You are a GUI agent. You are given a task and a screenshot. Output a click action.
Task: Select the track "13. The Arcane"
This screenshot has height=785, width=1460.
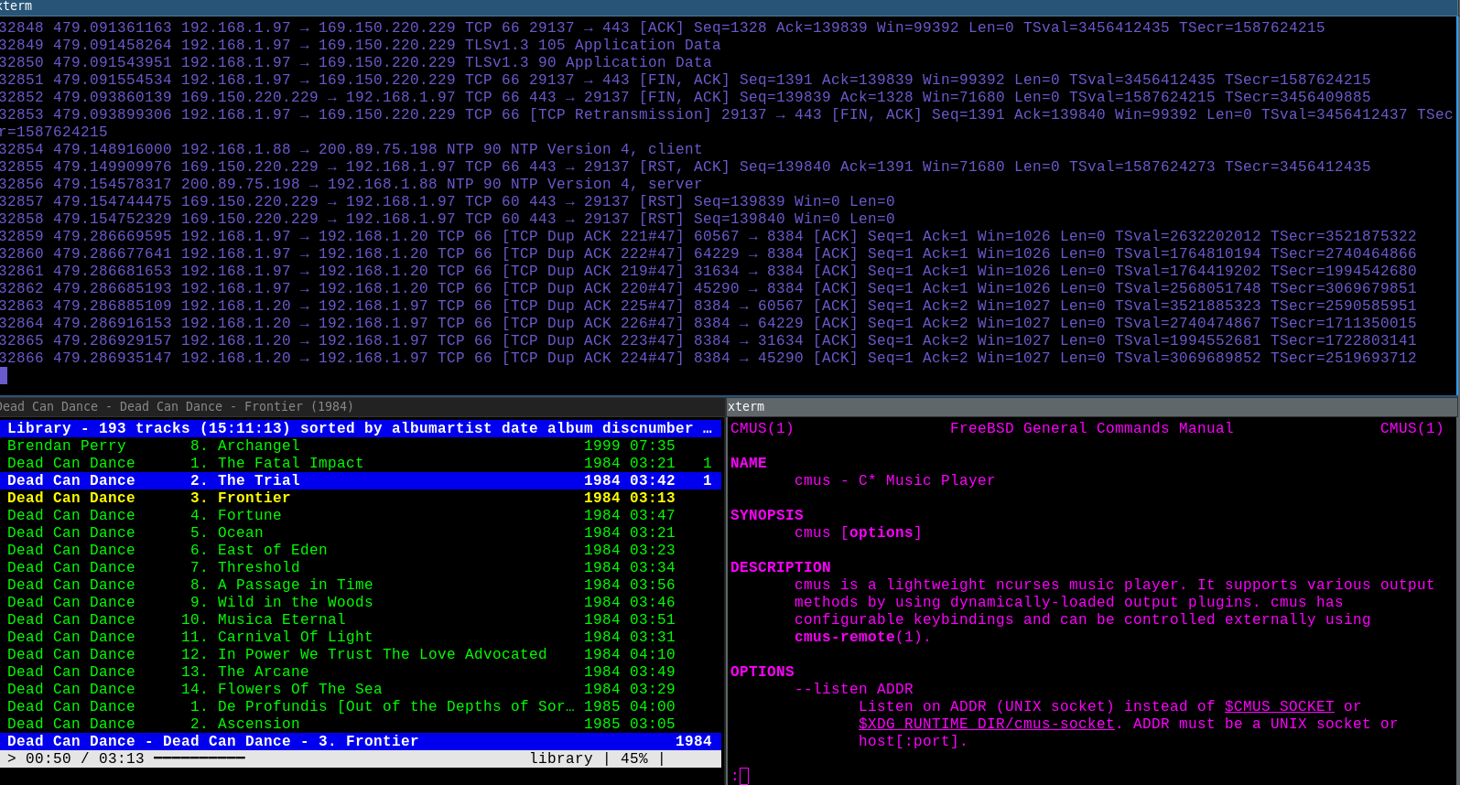coord(361,672)
